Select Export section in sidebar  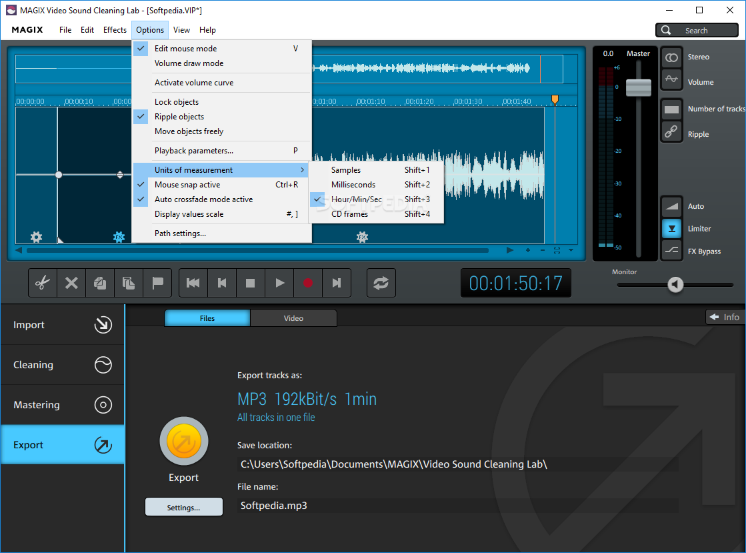[x=62, y=445]
